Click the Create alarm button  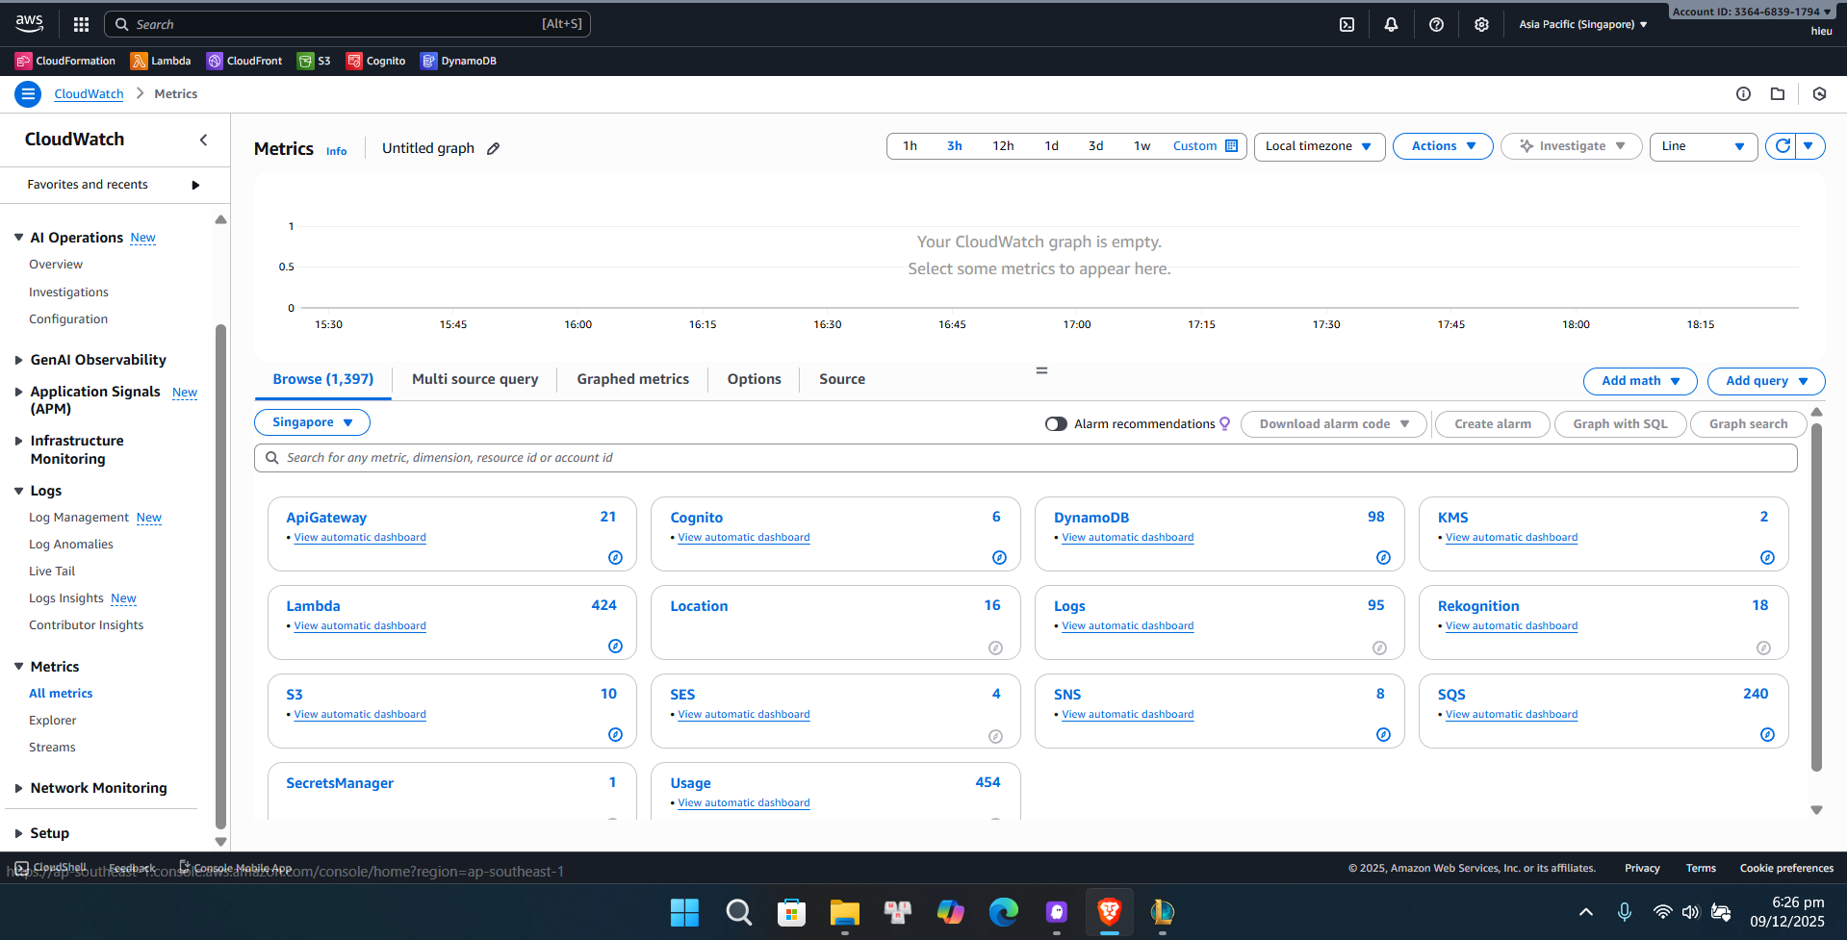(x=1491, y=423)
